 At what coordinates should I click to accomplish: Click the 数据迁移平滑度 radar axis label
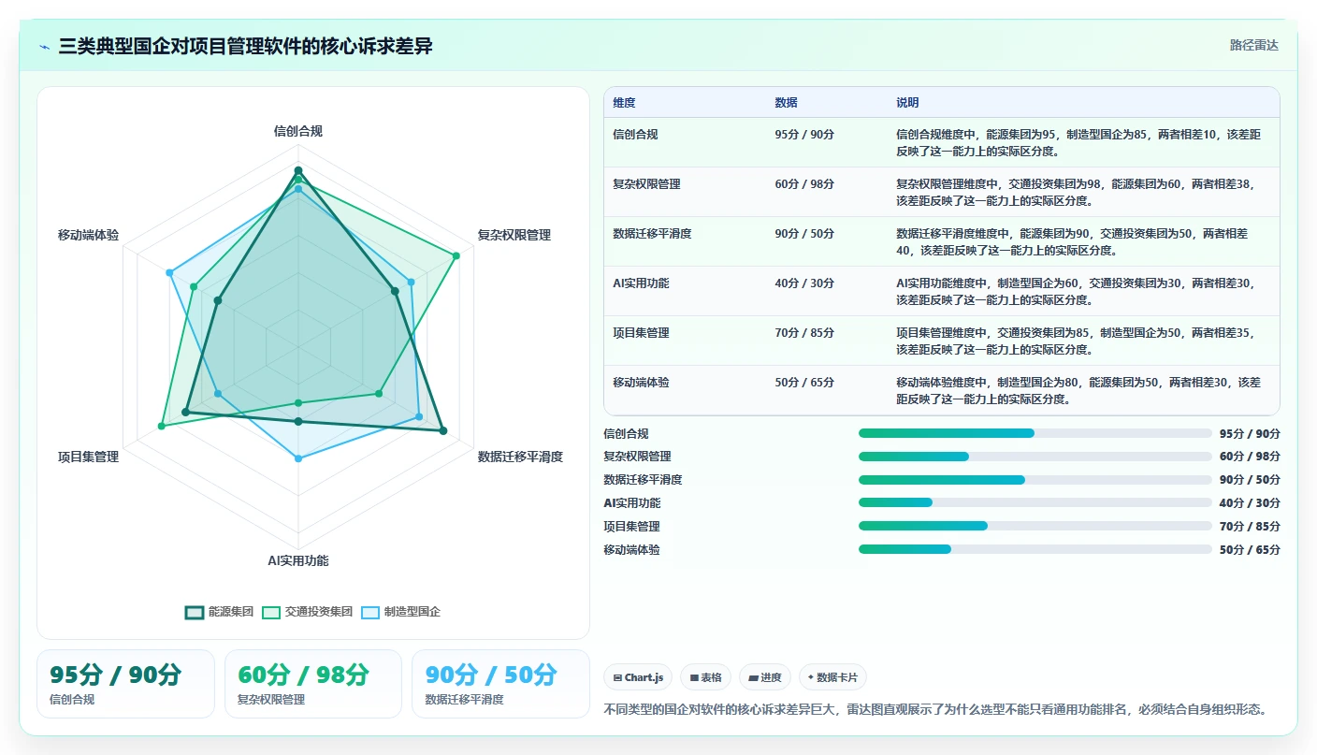coord(520,457)
